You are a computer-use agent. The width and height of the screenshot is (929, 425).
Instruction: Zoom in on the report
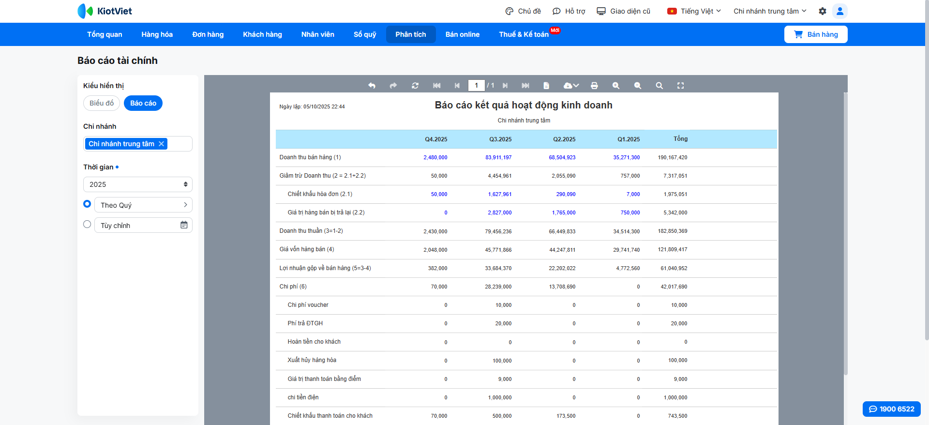coord(615,86)
